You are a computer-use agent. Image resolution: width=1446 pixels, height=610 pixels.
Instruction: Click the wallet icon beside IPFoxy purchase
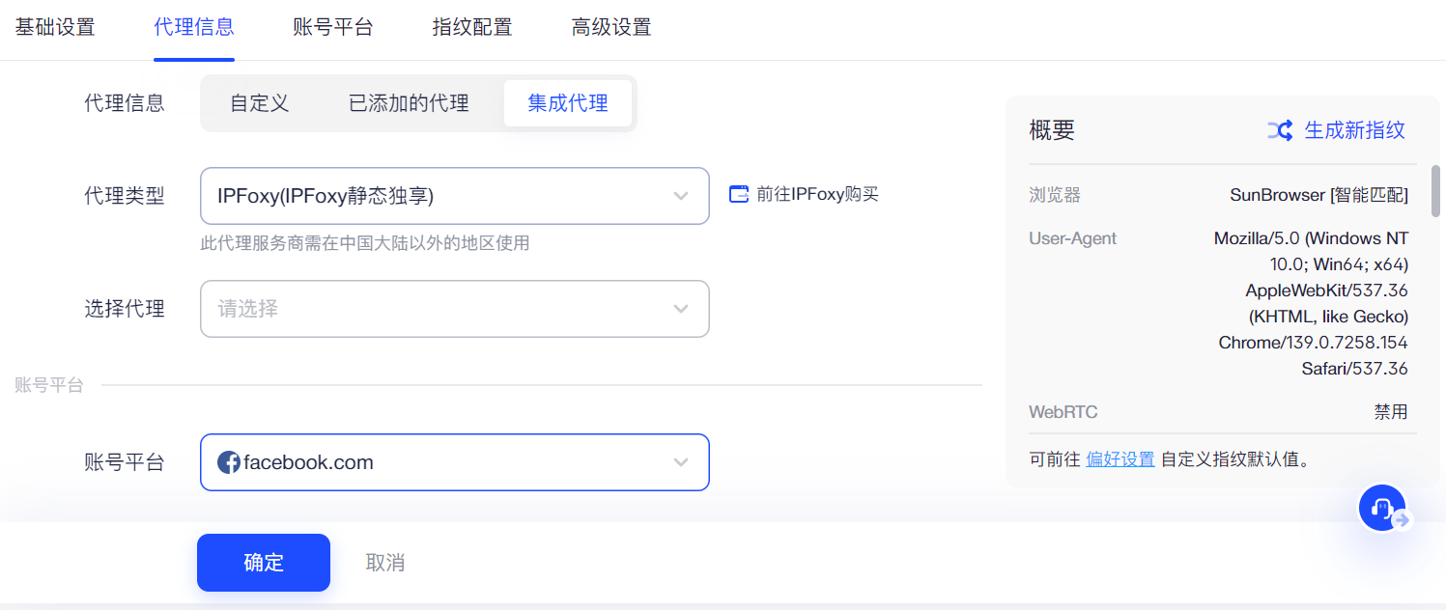(x=739, y=194)
